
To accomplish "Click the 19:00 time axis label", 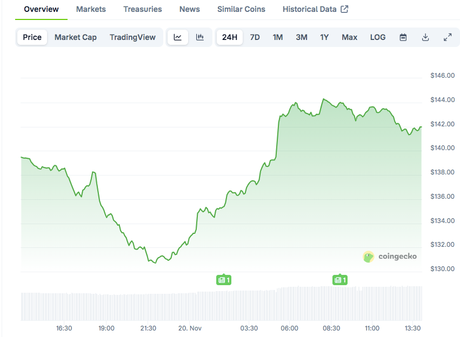I will (x=106, y=328).
